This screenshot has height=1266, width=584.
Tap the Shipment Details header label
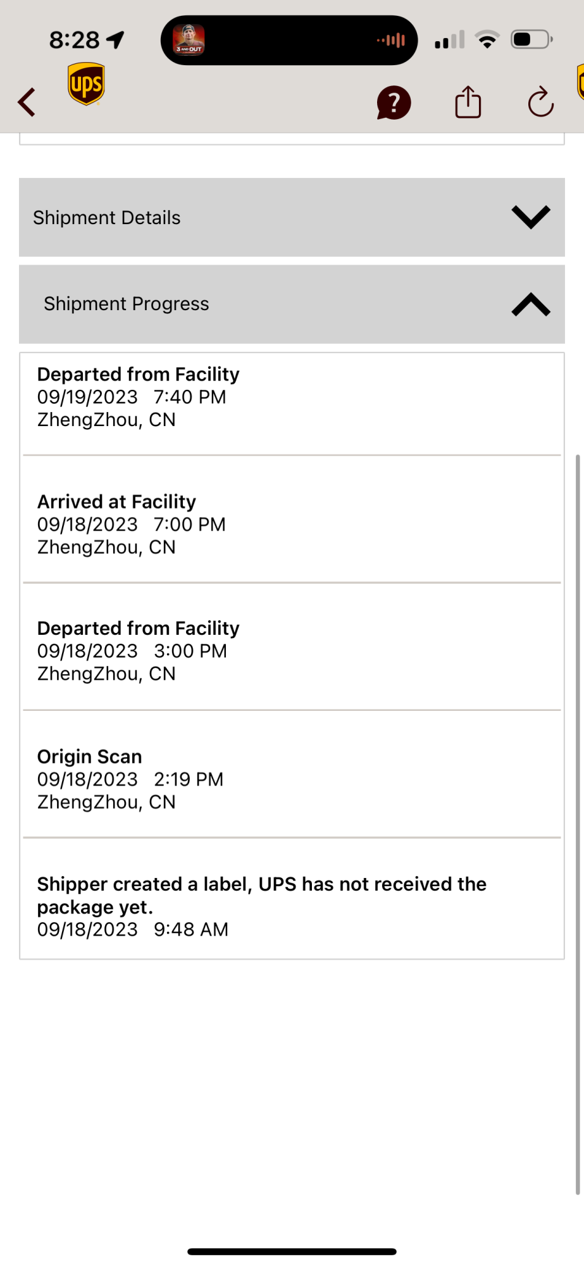107,218
